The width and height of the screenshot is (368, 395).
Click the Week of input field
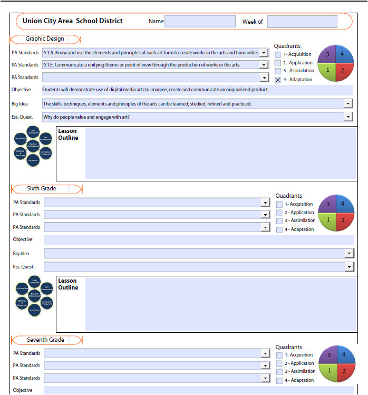pyautogui.click(x=302, y=22)
